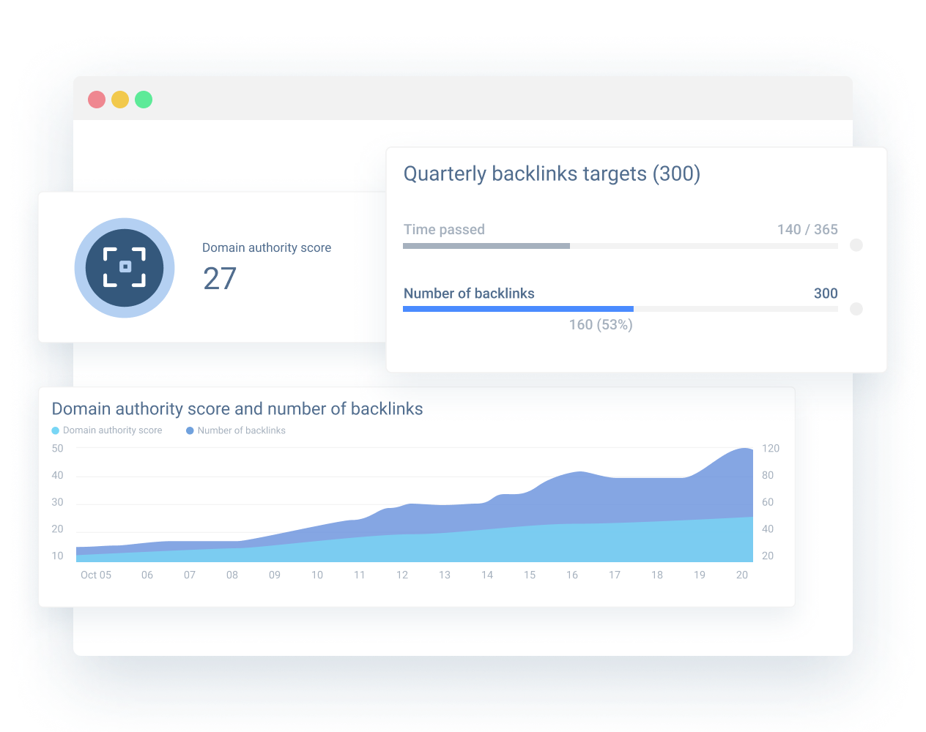Click the gray dot beside Time passed bar
This screenshot has width=926, height=732.
click(x=856, y=245)
